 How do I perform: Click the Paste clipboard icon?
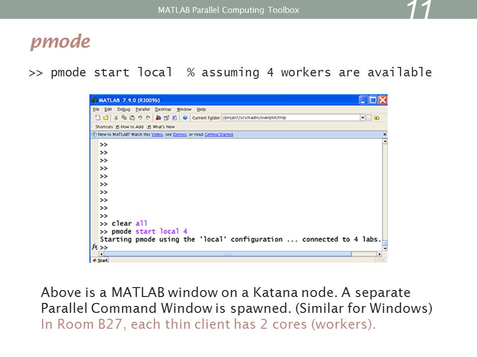point(132,118)
